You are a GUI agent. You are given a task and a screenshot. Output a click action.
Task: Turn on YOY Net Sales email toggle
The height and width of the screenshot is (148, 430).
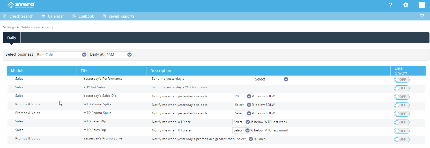[x=402, y=88]
